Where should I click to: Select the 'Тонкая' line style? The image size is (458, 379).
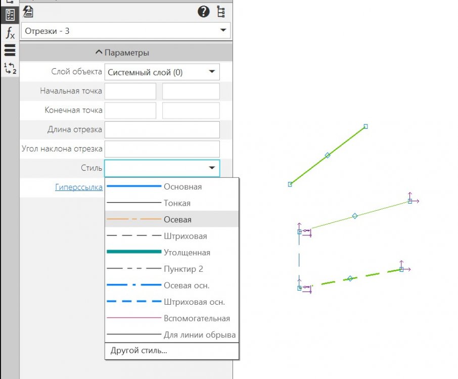coord(172,203)
